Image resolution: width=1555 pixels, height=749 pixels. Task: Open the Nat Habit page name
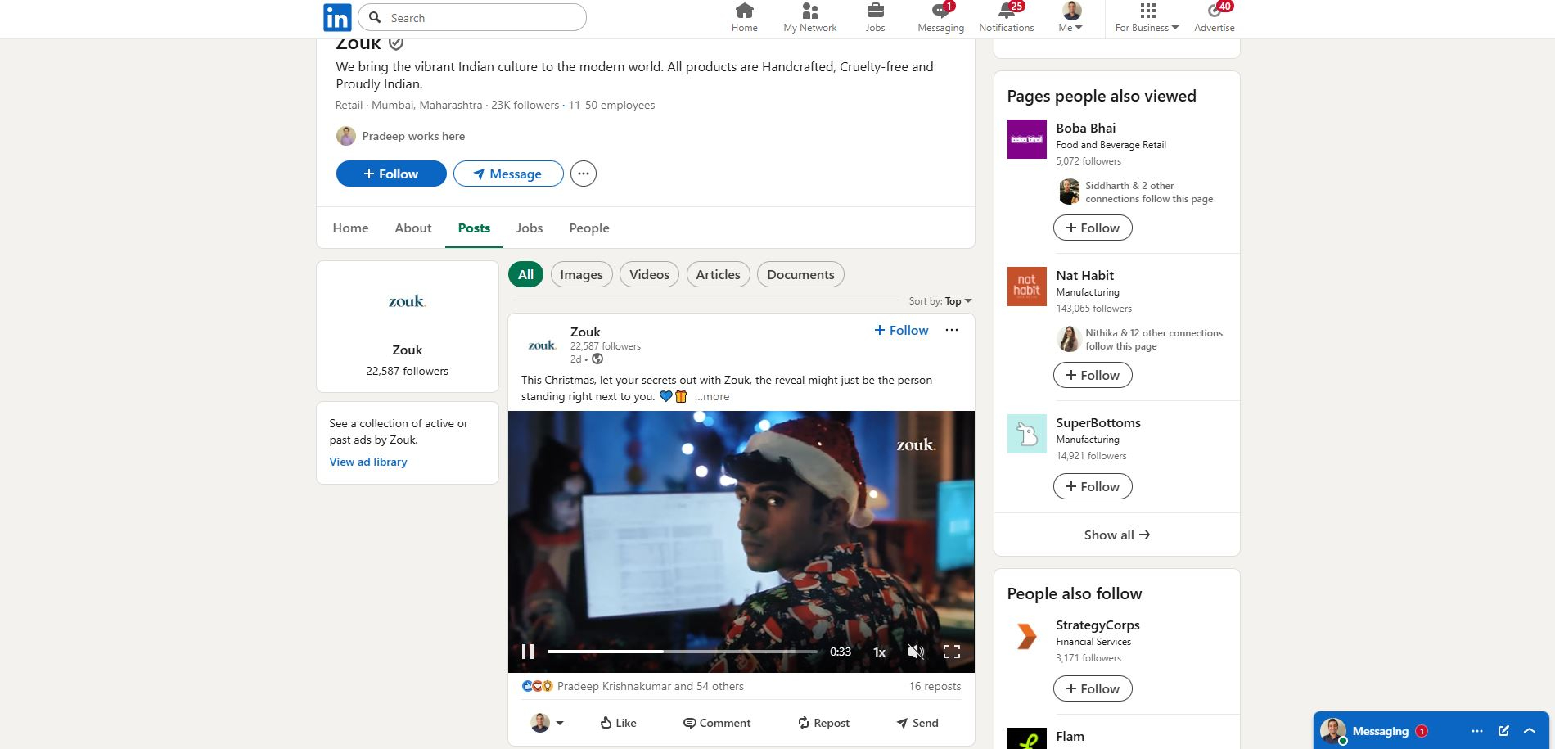pos(1084,275)
